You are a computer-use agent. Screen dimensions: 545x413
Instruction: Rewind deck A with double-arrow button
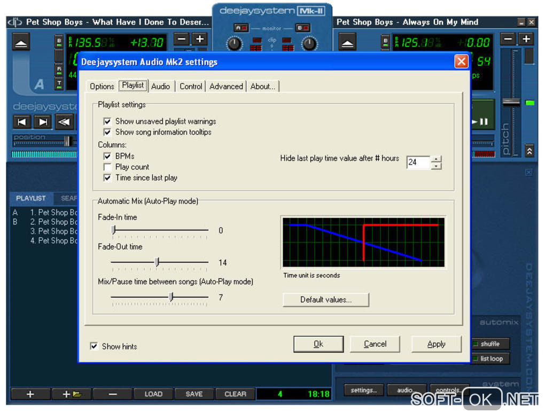point(64,122)
